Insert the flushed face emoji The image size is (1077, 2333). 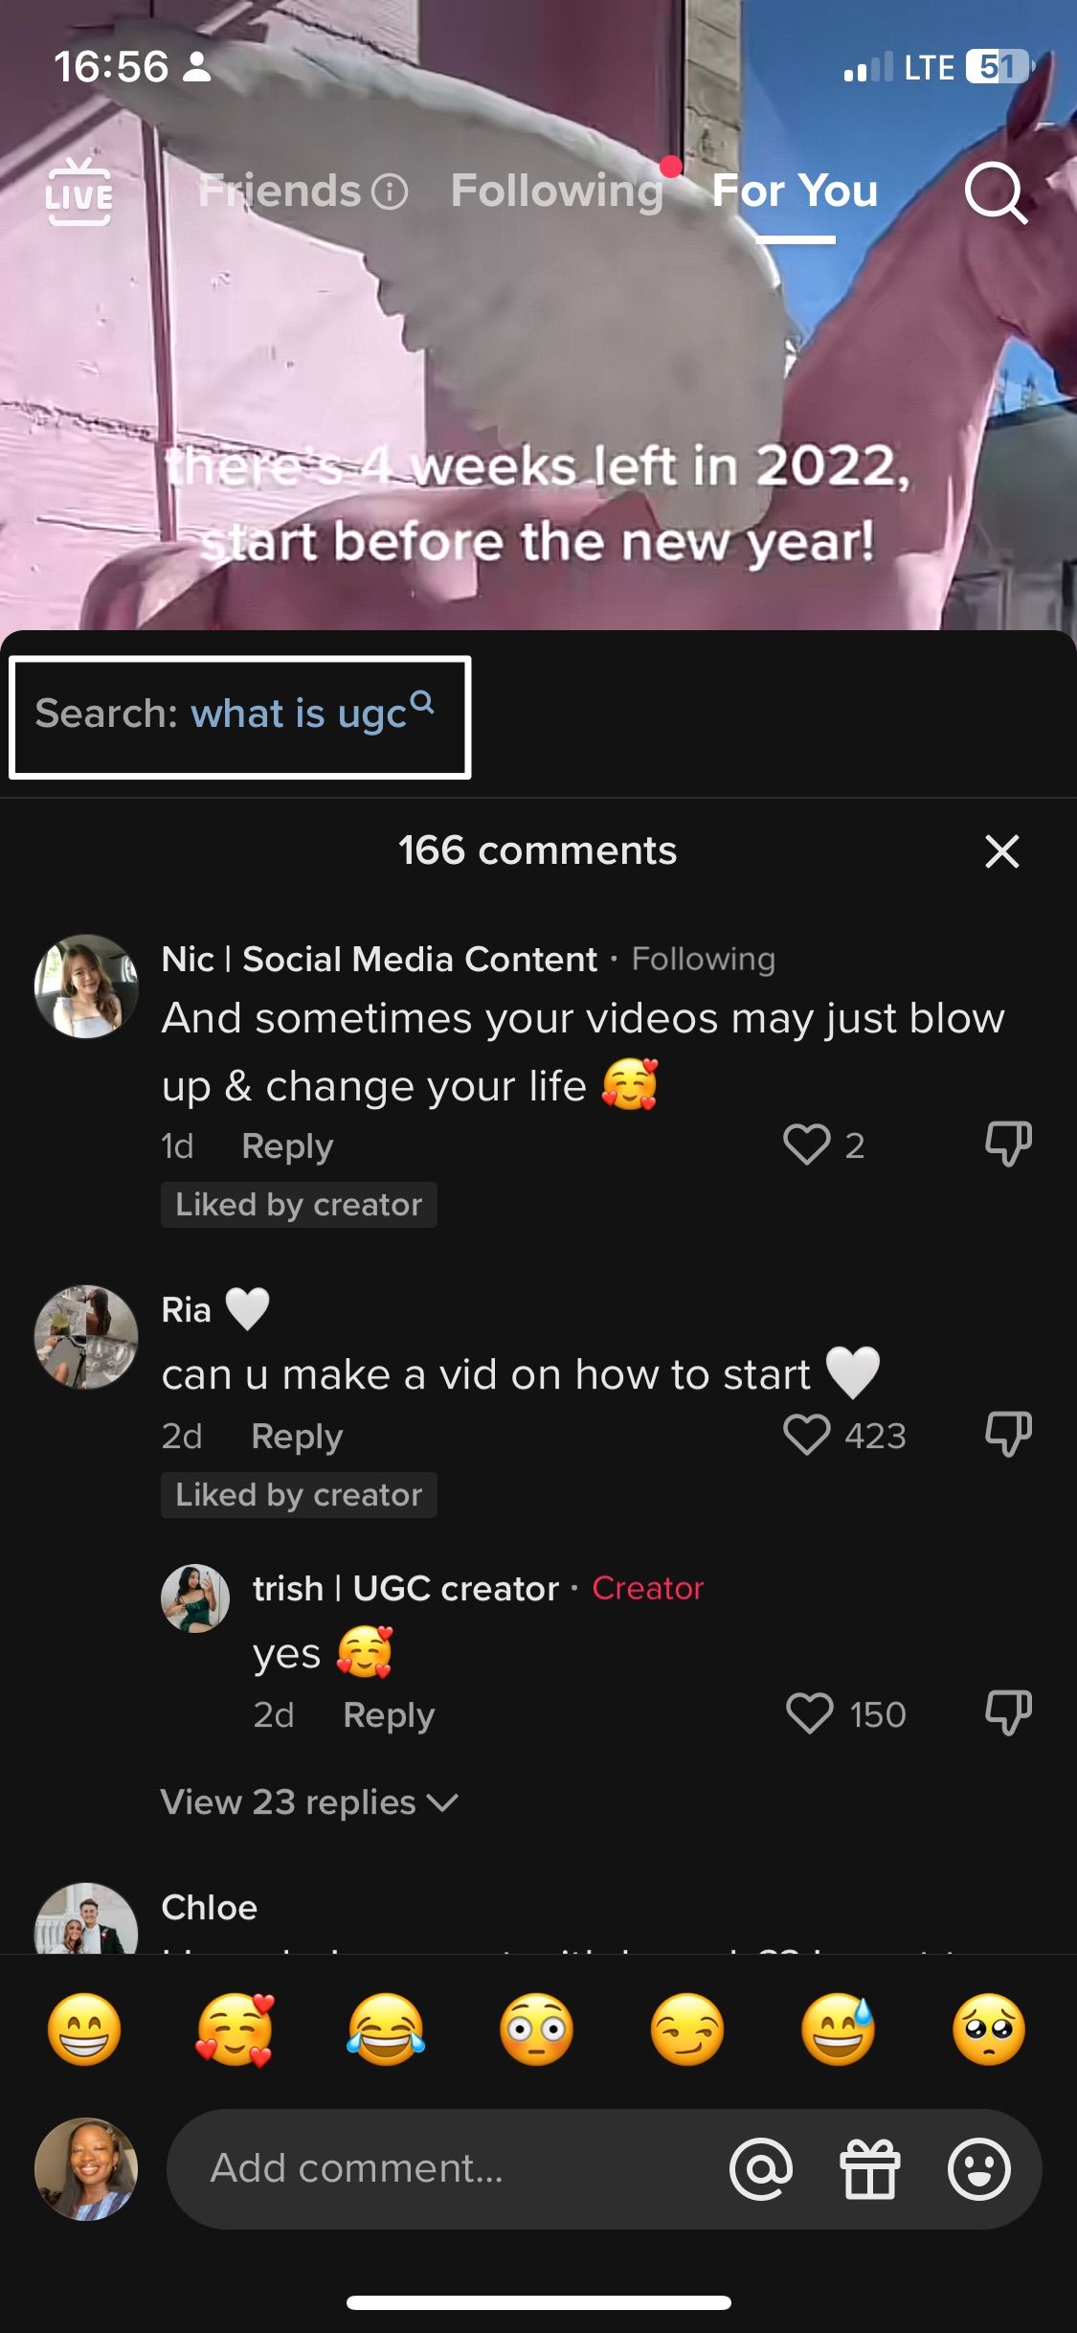click(x=536, y=2029)
